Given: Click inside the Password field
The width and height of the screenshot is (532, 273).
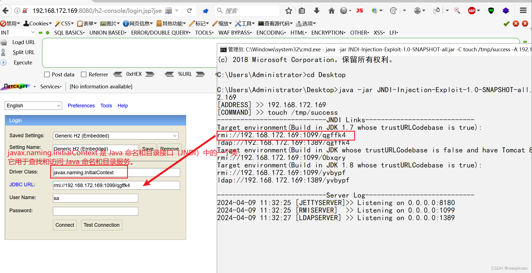Looking at the screenshot, I should coord(95,211).
